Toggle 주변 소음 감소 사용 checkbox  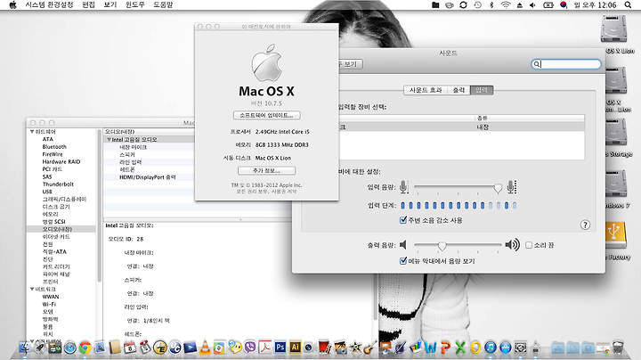click(x=403, y=220)
